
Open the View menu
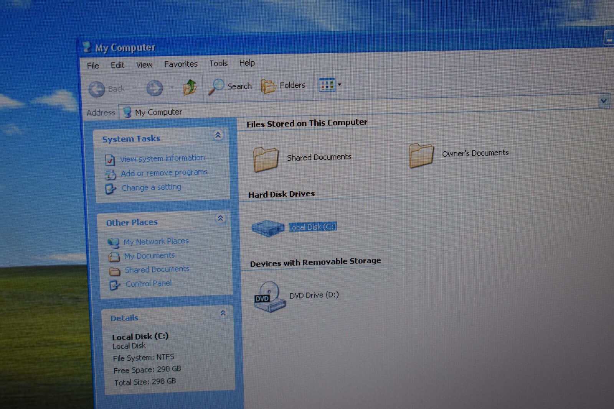[144, 65]
